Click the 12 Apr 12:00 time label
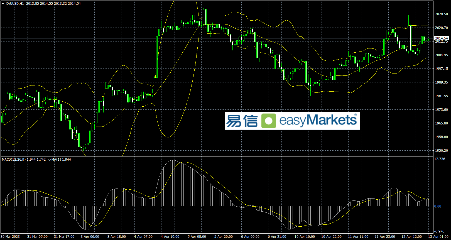 (411, 237)
